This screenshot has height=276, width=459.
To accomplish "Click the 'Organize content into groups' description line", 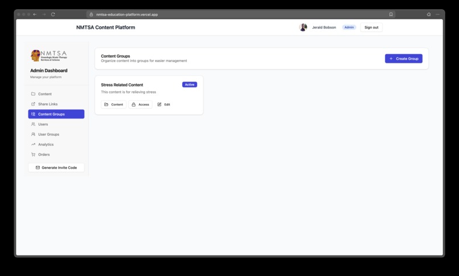I will click(144, 61).
